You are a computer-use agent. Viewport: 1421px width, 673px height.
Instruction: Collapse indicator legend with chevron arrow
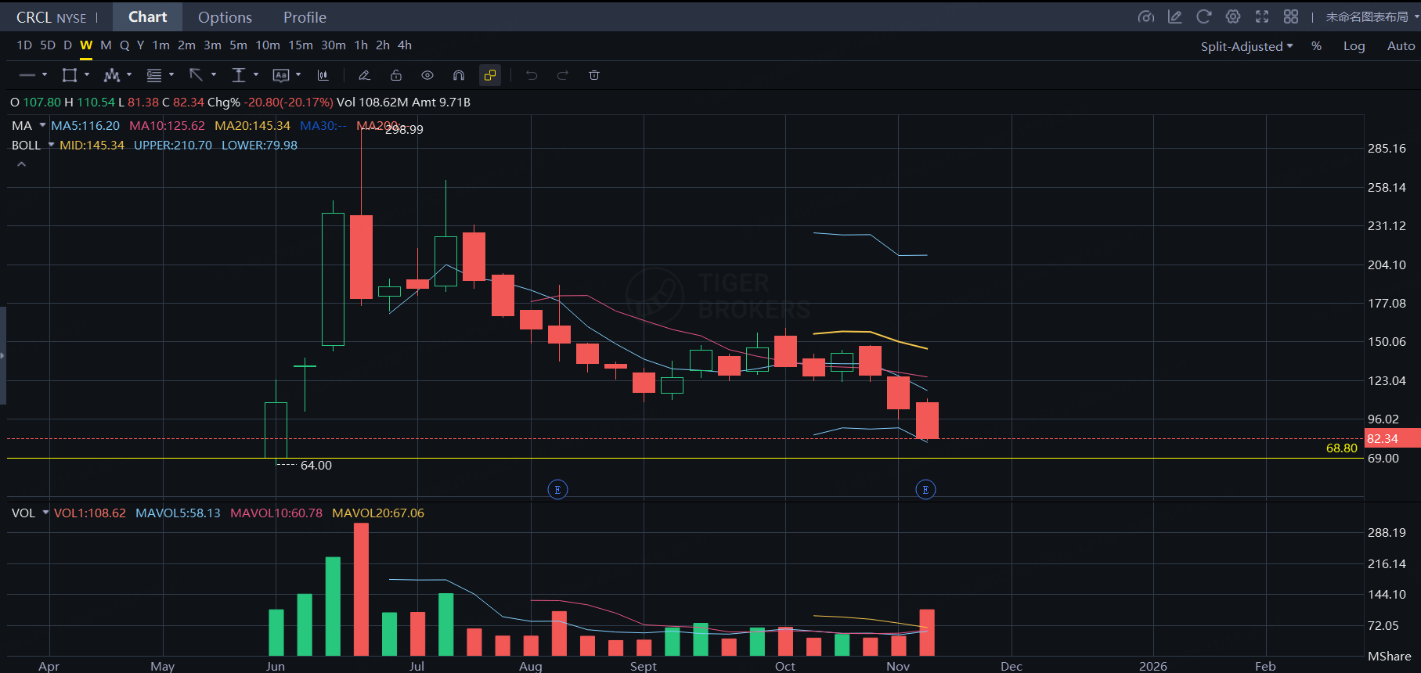[21, 164]
